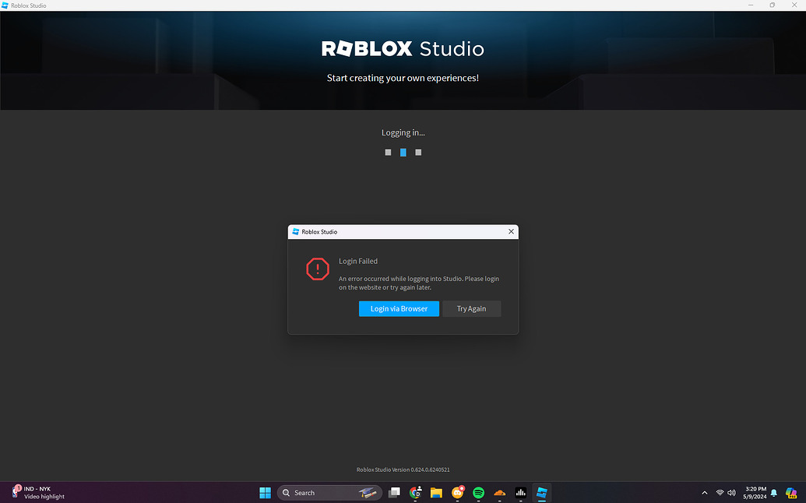Toggle Wi-Fi from the system tray
806x503 pixels.
(720, 492)
